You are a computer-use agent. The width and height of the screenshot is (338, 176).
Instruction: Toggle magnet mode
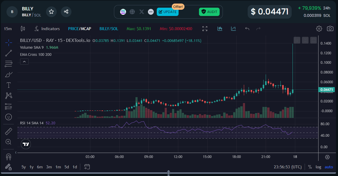[9, 157]
